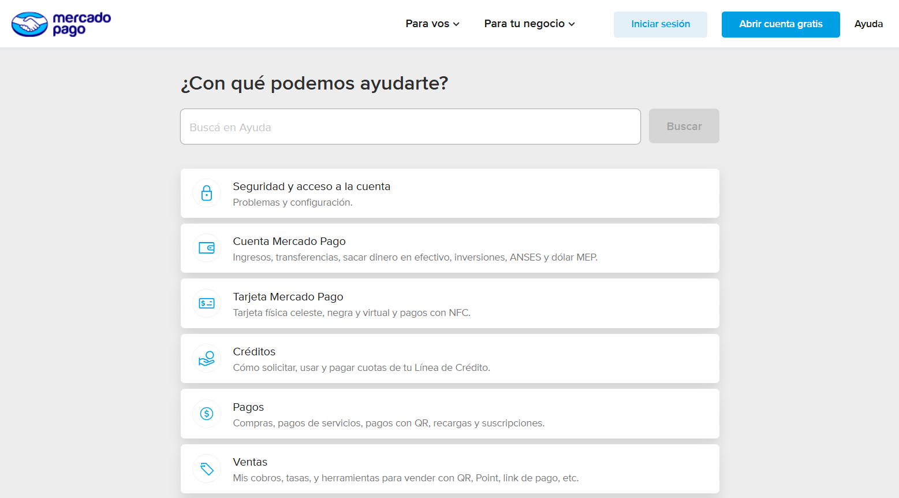This screenshot has width=899, height=498.
Task: Open the Créditos help topic
Action: click(450, 358)
